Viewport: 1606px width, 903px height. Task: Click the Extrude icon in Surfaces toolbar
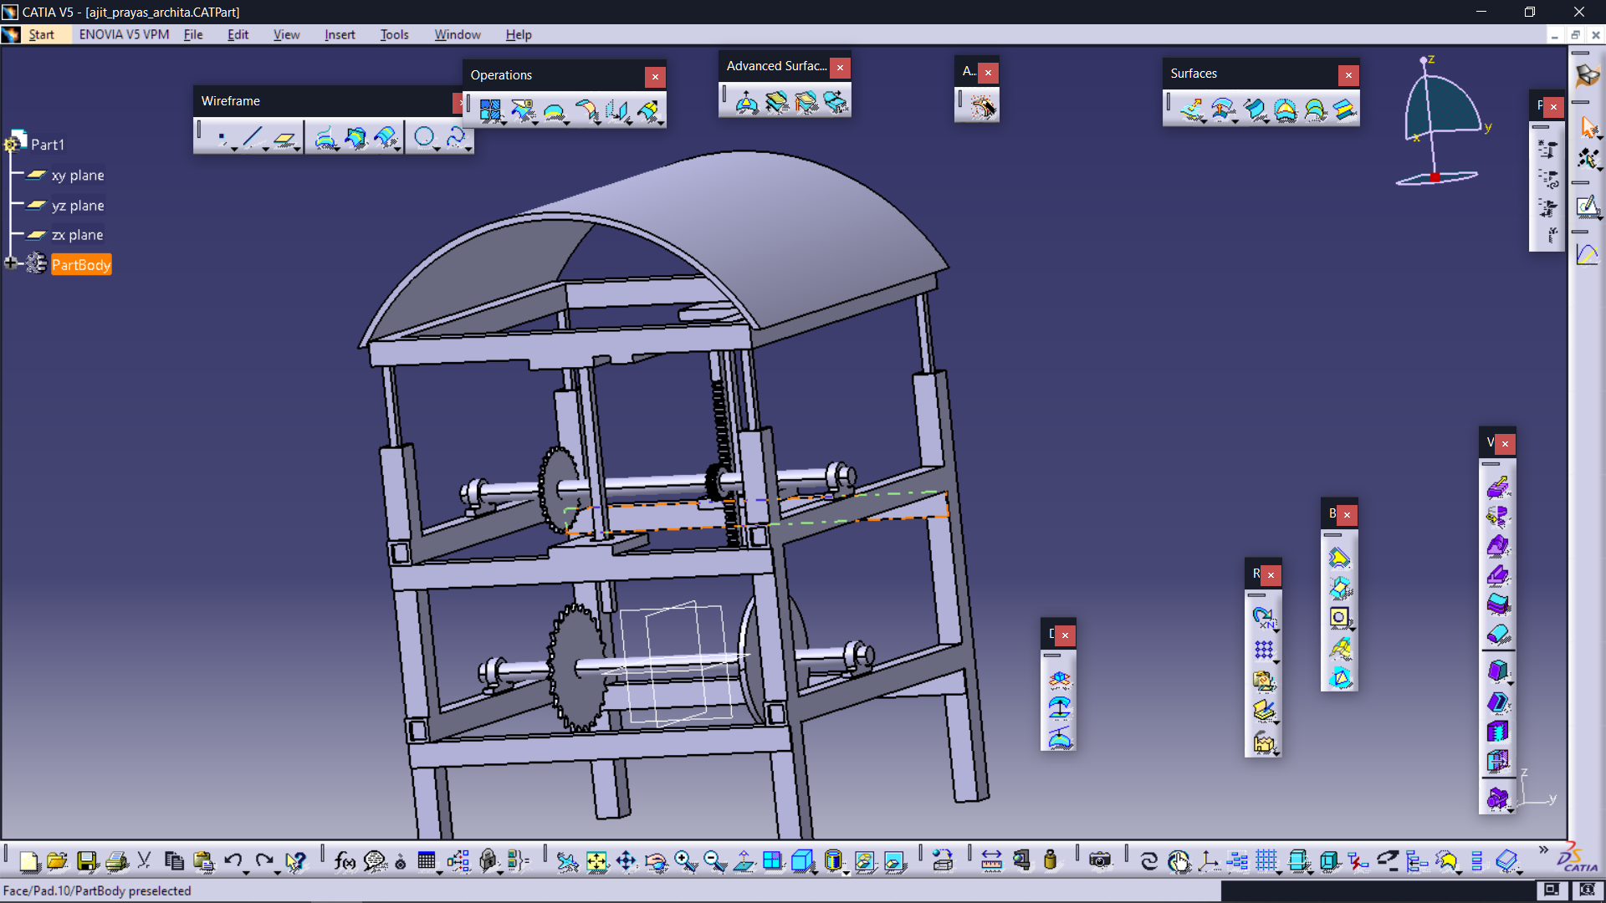[x=1191, y=110]
